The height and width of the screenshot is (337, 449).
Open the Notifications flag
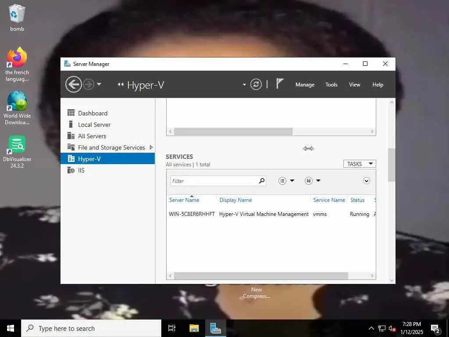280,84
